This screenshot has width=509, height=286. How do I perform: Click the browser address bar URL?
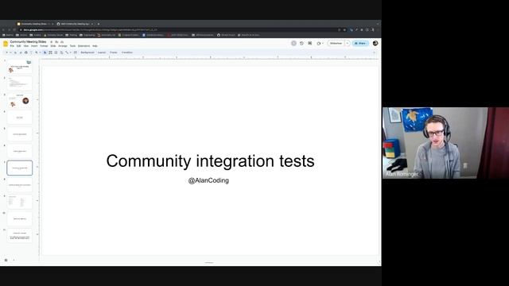[x=90, y=30]
